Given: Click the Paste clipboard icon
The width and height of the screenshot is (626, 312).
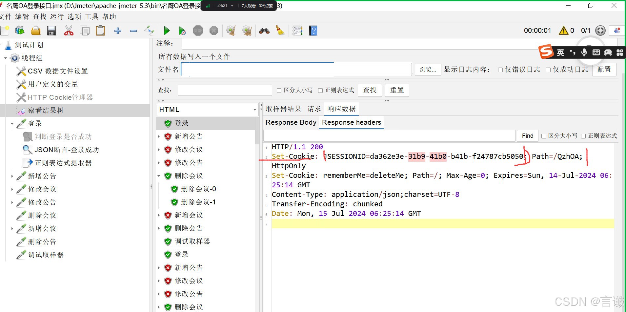Looking at the screenshot, I should pyautogui.click(x=100, y=31).
